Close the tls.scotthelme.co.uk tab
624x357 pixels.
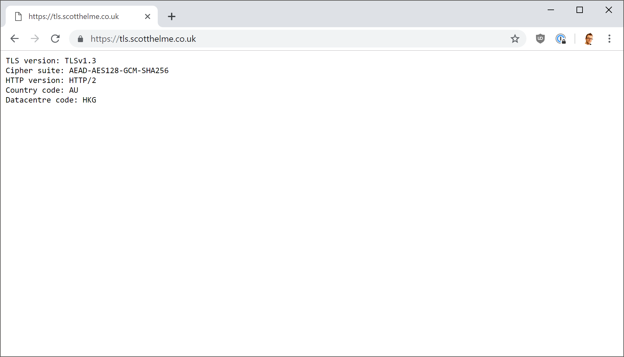148,16
